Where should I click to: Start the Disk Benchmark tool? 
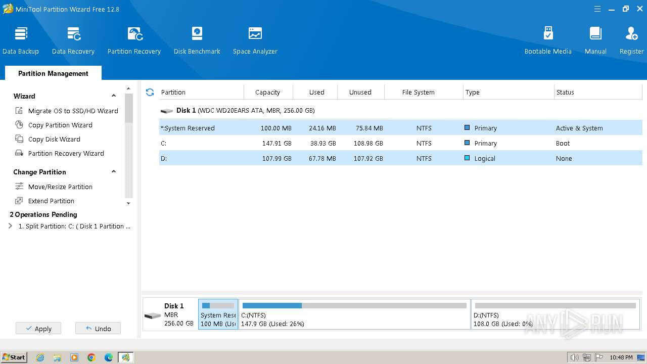(197, 40)
